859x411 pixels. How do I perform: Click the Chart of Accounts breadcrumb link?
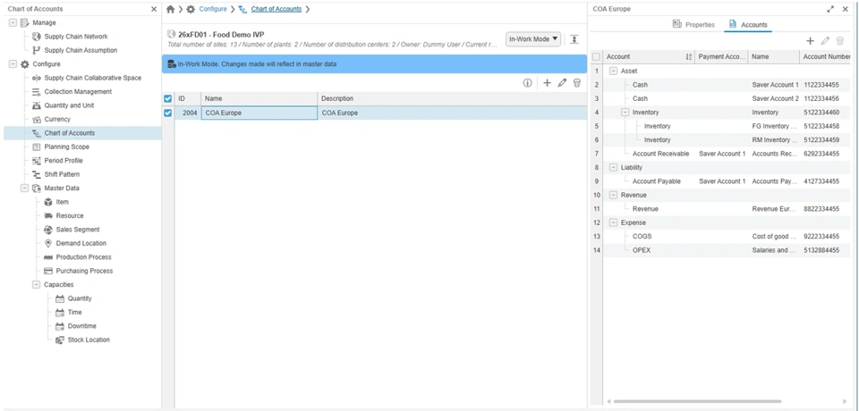pos(276,9)
